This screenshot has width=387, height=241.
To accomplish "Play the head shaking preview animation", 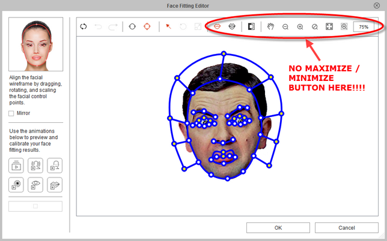I will [x=35, y=165].
